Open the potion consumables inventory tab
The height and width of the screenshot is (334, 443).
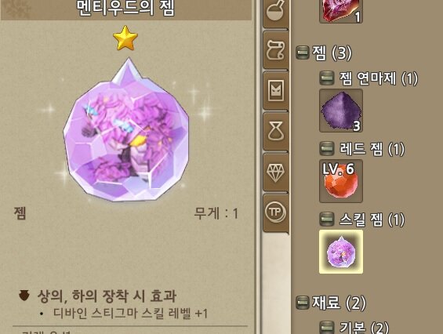(x=276, y=13)
